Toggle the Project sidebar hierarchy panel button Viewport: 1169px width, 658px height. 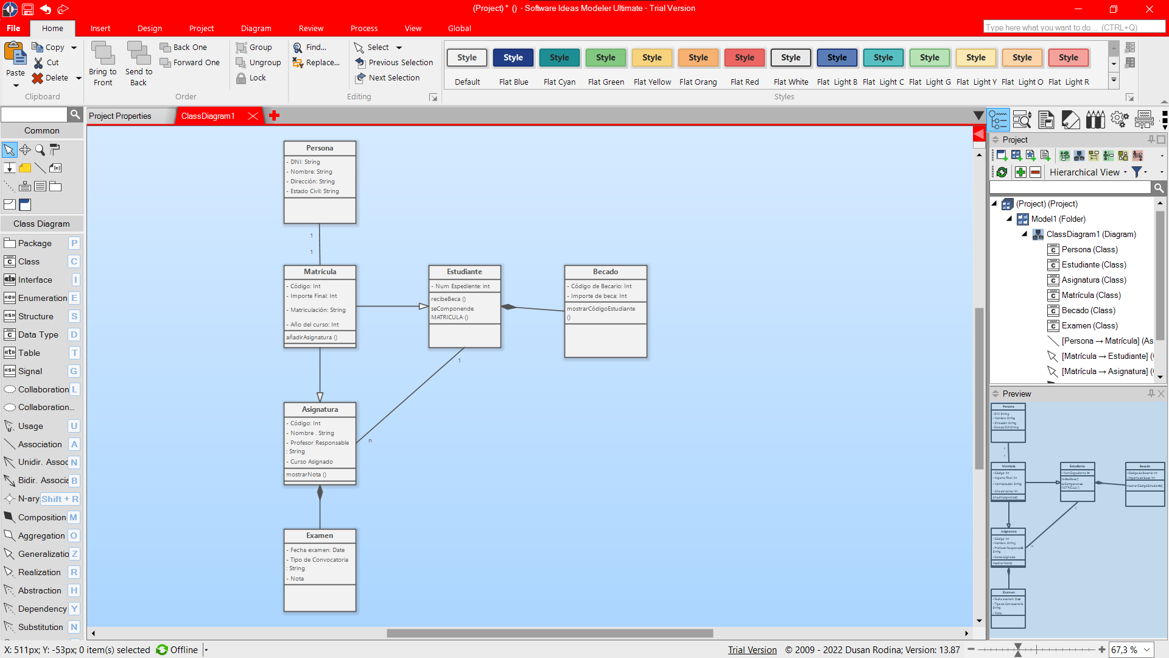pos(999,119)
